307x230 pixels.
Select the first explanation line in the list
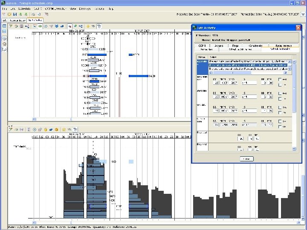(x=248, y=61)
